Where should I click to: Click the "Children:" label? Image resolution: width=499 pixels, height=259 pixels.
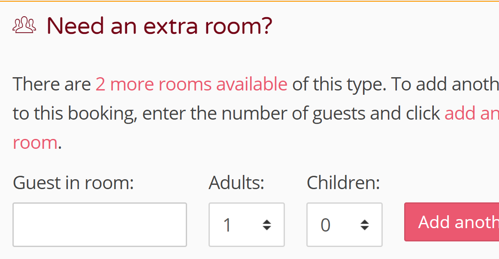(343, 183)
